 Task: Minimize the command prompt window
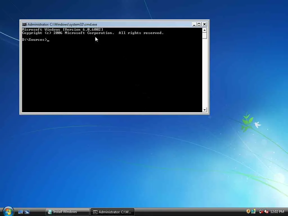click(194, 24)
